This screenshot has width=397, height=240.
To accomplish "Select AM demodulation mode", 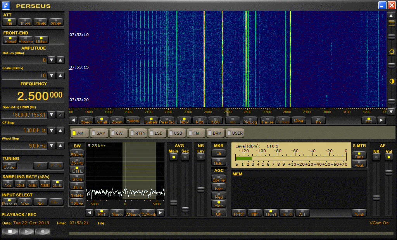I will pyautogui.click(x=80, y=133).
